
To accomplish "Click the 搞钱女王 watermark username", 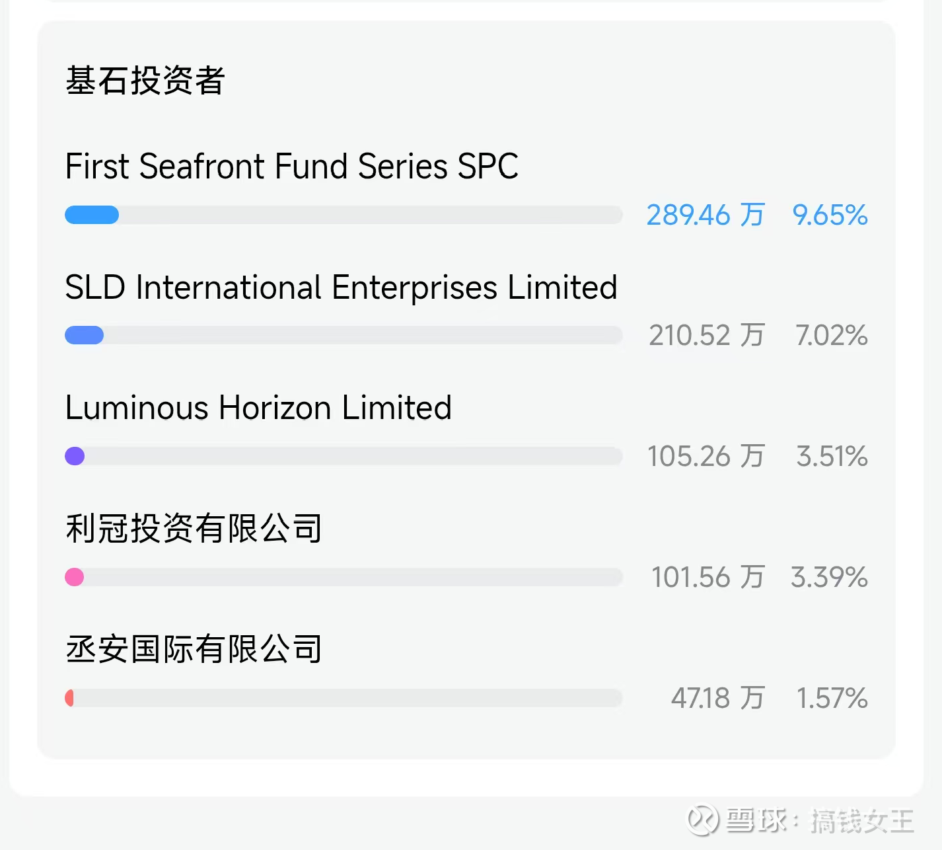I will (861, 821).
